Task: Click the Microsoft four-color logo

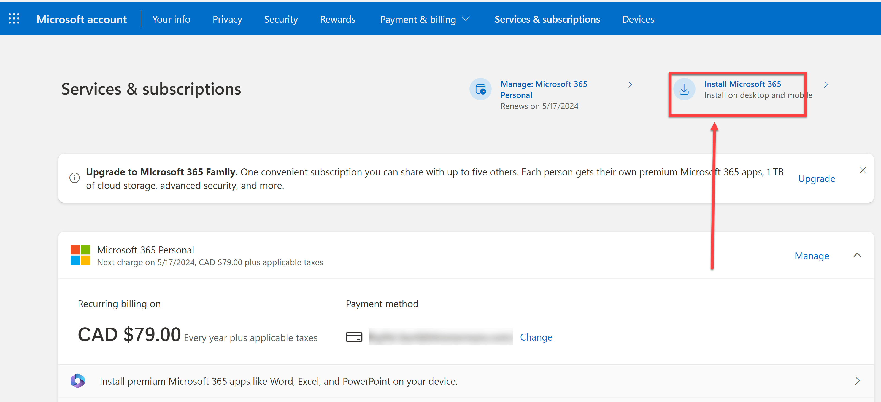Action: [x=80, y=255]
